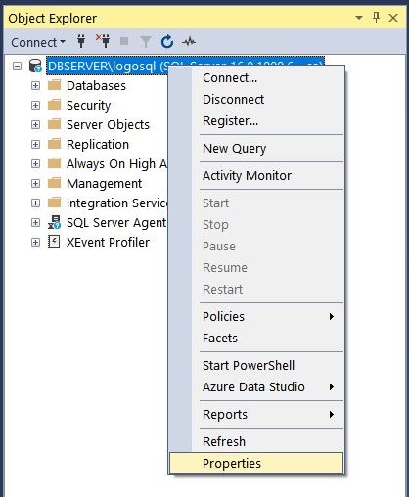Expand the XEvent Profiler node
409x497 pixels.
tap(35, 243)
